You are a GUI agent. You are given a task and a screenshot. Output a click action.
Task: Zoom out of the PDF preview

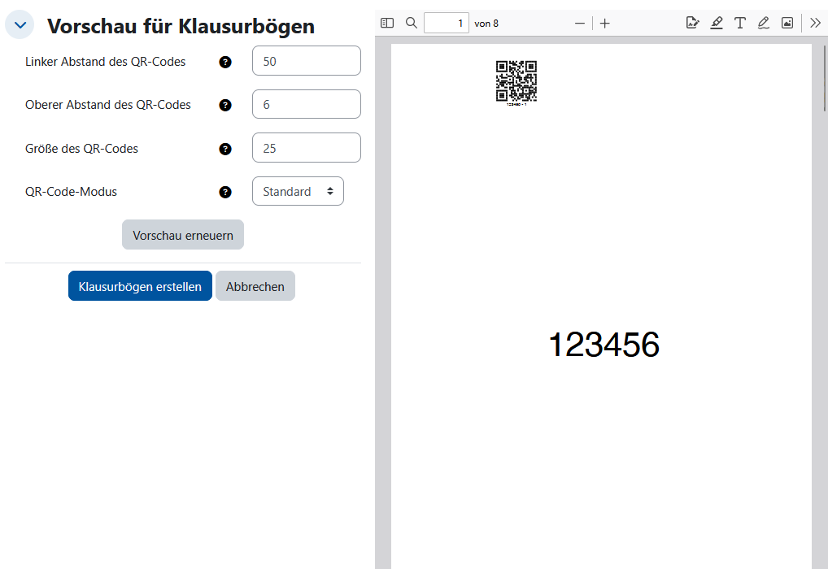point(579,23)
